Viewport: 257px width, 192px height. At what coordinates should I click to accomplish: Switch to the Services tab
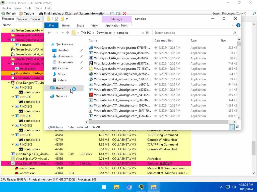tap(22, 19)
